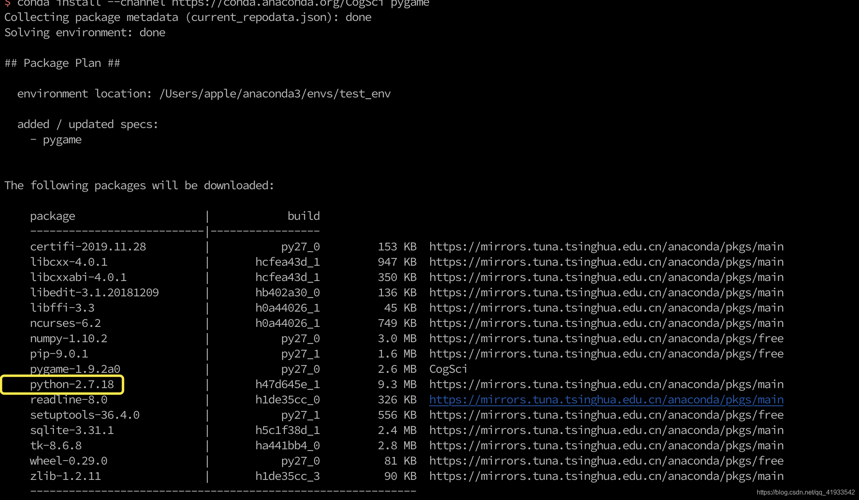The width and height of the screenshot is (859, 500).
Task: Click the 153 KB size of certifi
Action: coord(397,247)
